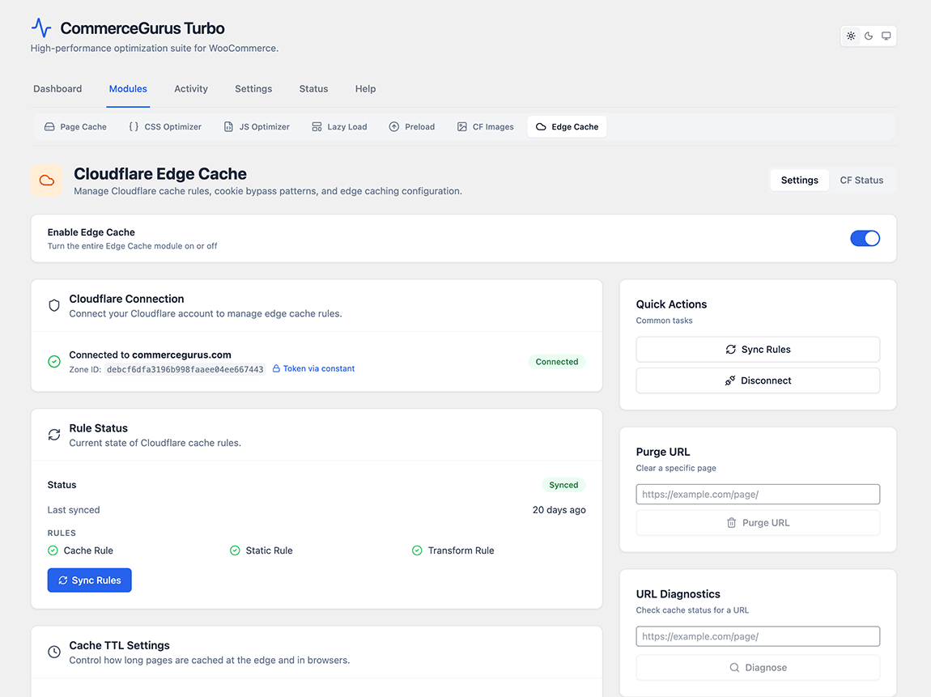The image size is (931, 697).
Task: Select the CSS Optimizer module tab
Action: pyautogui.click(x=165, y=127)
